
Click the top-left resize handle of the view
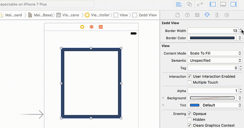61,48
